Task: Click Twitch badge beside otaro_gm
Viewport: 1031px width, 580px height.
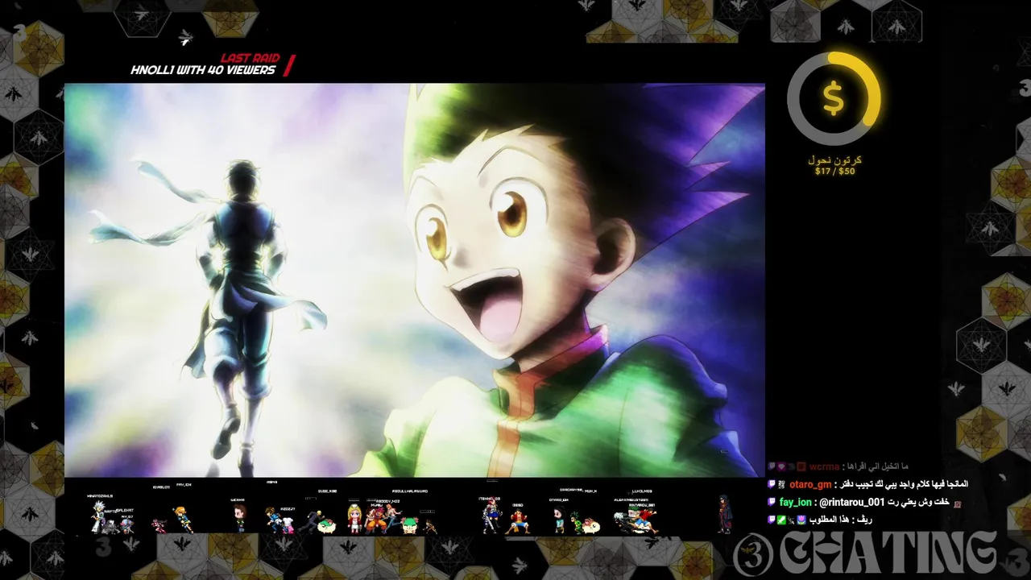Action: point(772,484)
